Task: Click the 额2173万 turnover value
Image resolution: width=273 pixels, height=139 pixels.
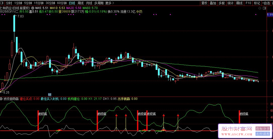Action: [78, 12]
